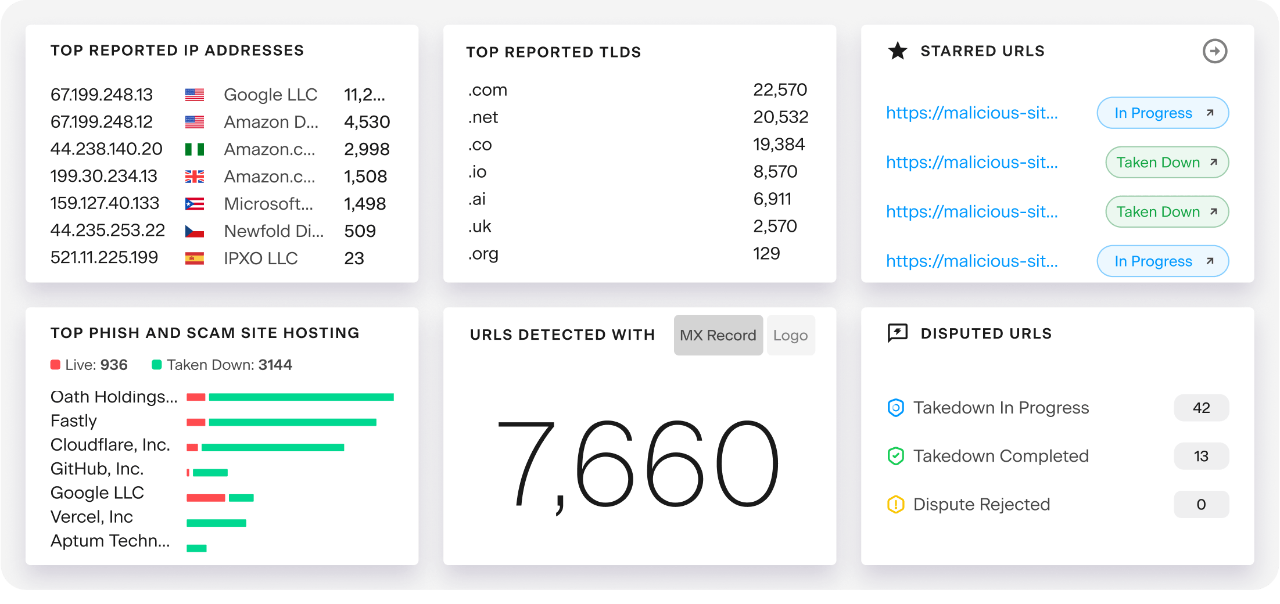Click the second Taken Down status badge
Viewport: 1280px width, 604px height.
(1166, 212)
